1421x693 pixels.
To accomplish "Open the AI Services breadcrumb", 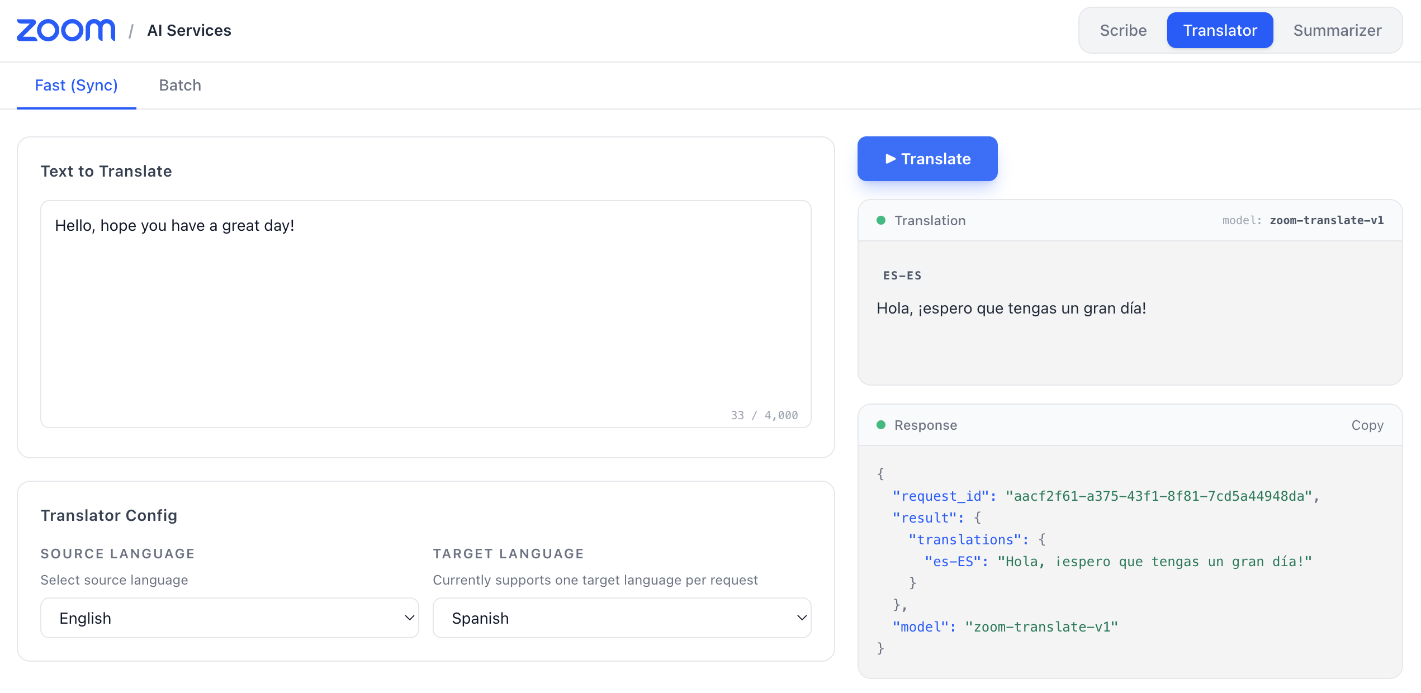I will 189,30.
